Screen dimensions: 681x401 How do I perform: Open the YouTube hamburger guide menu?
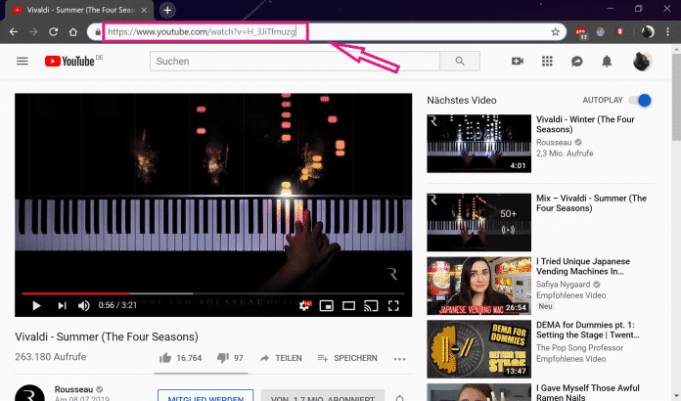coord(23,62)
